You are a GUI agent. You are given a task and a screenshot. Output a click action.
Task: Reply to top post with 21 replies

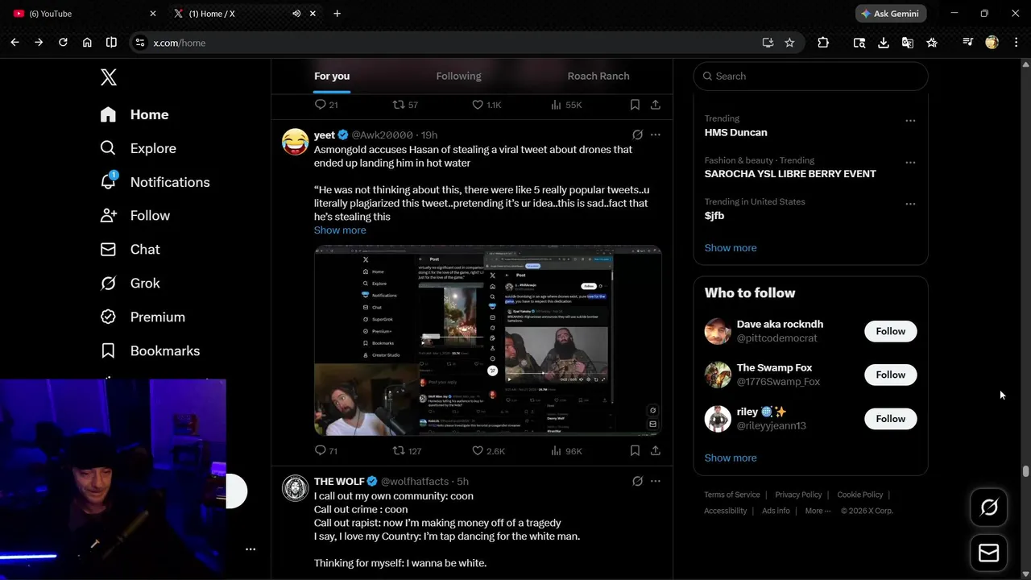click(x=325, y=105)
